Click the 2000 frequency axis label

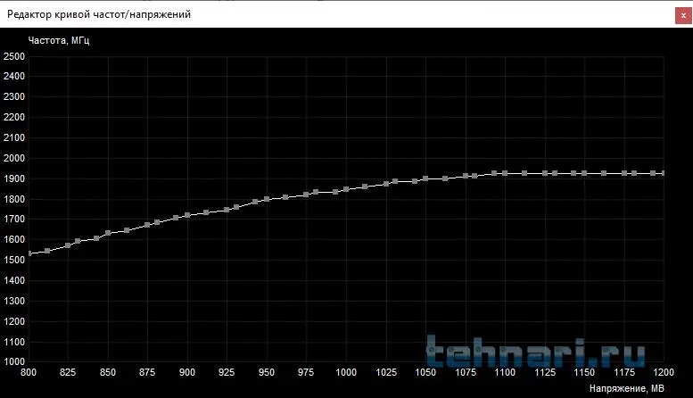14,158
